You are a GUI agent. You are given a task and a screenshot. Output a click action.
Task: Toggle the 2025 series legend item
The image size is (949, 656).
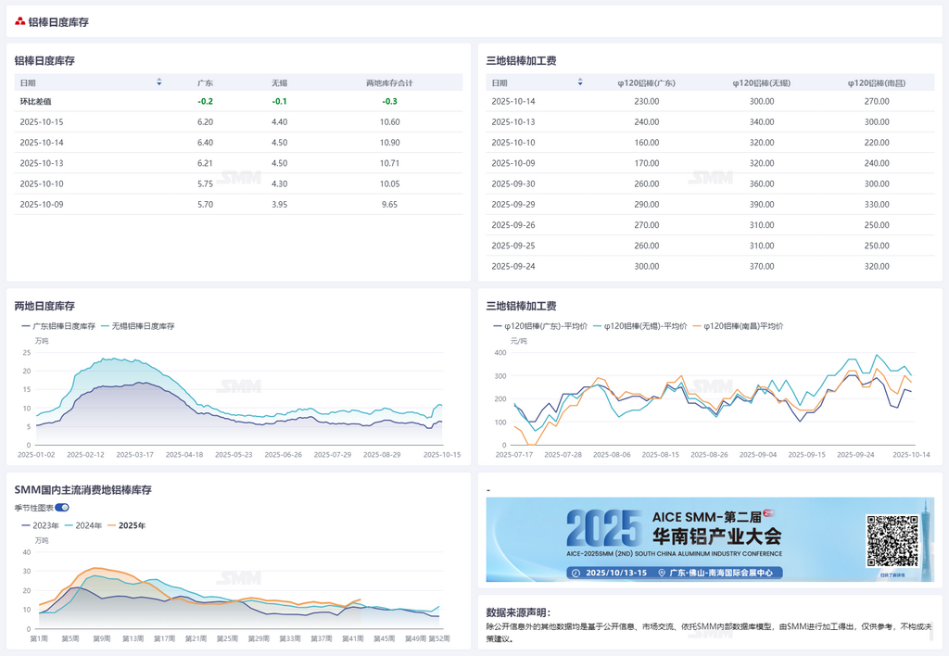pos(126,525)
